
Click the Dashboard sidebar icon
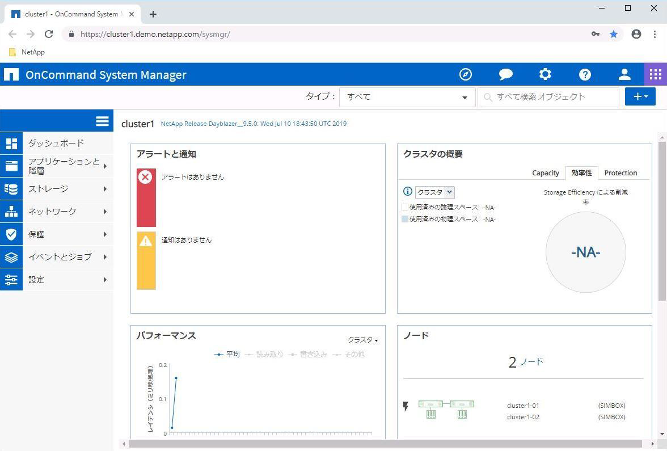pos(11,144)
